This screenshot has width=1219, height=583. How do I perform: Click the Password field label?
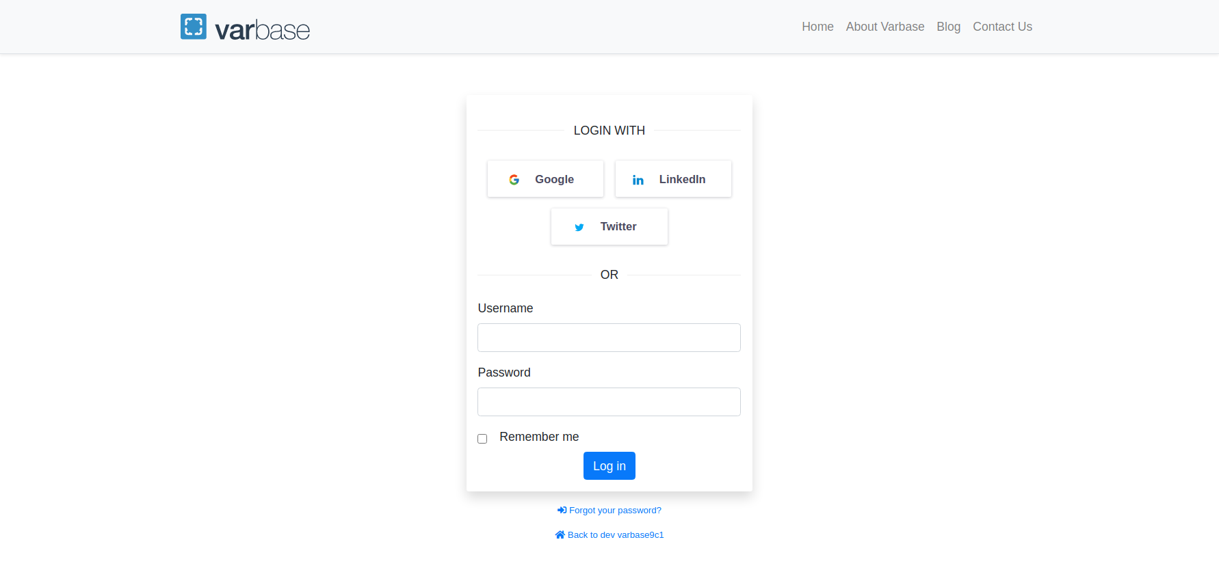pos(504,372)
